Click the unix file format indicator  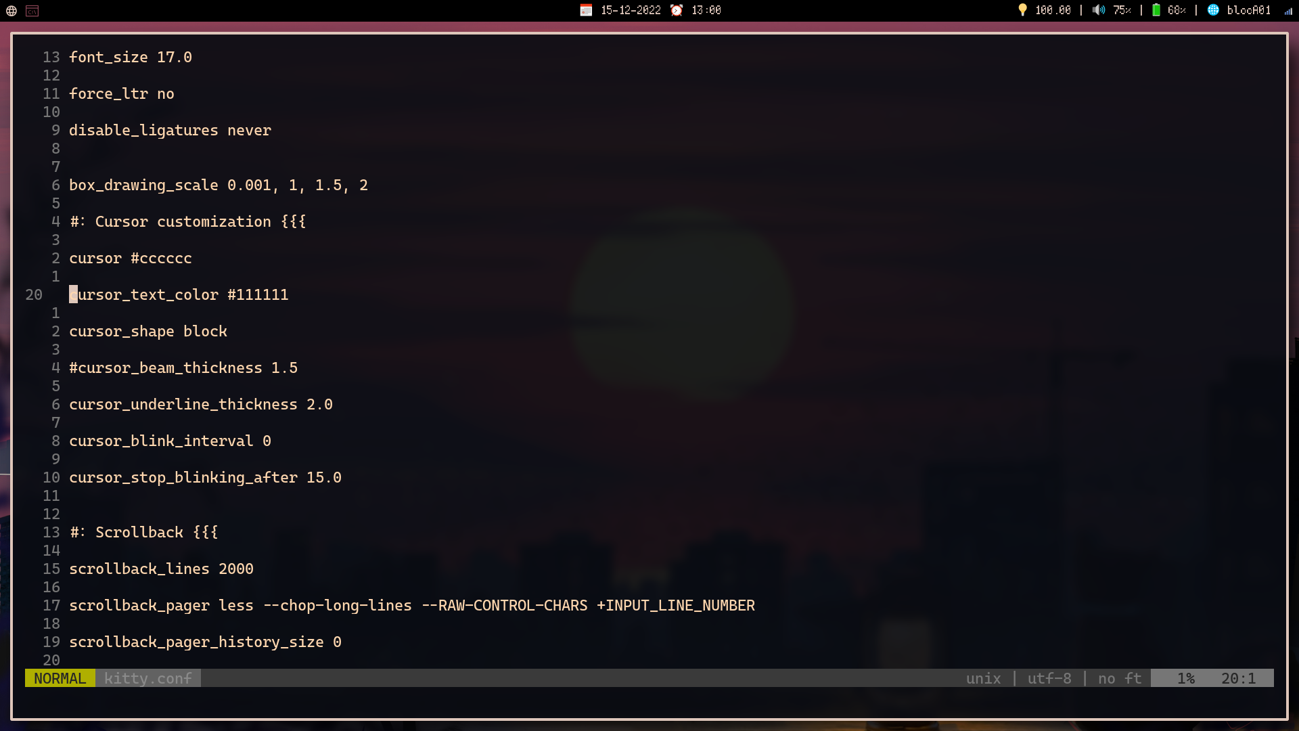click(983, 678)
